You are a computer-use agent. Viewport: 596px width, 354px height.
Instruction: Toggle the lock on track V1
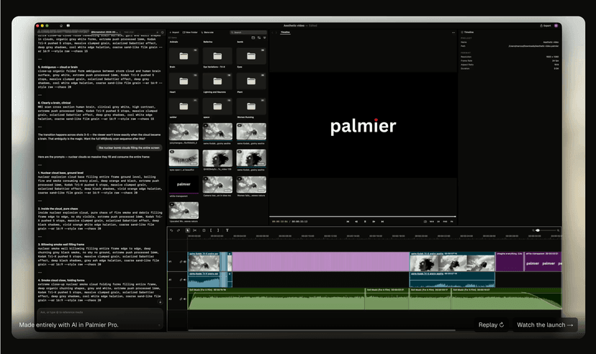(x=181, y=262)
